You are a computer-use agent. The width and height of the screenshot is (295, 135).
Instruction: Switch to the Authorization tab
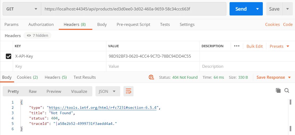41,24
